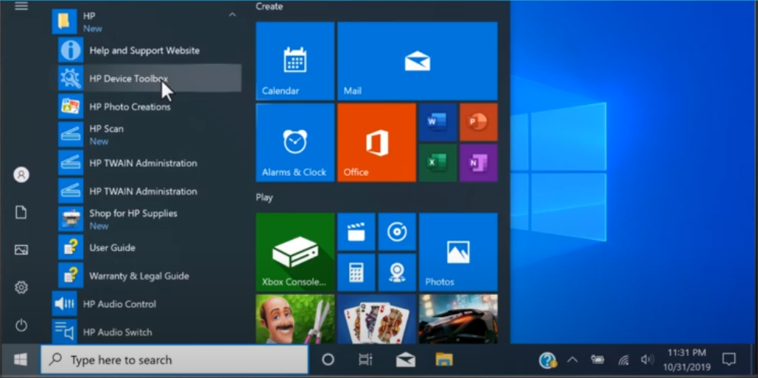Open the Wi-Fi network icon

tap(624, 360)
